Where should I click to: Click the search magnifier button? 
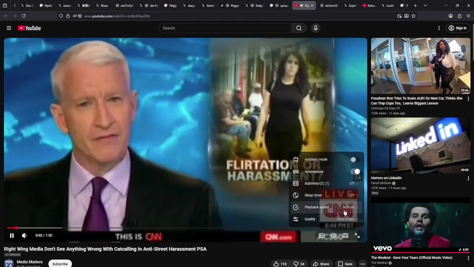(x=299, y=28)
